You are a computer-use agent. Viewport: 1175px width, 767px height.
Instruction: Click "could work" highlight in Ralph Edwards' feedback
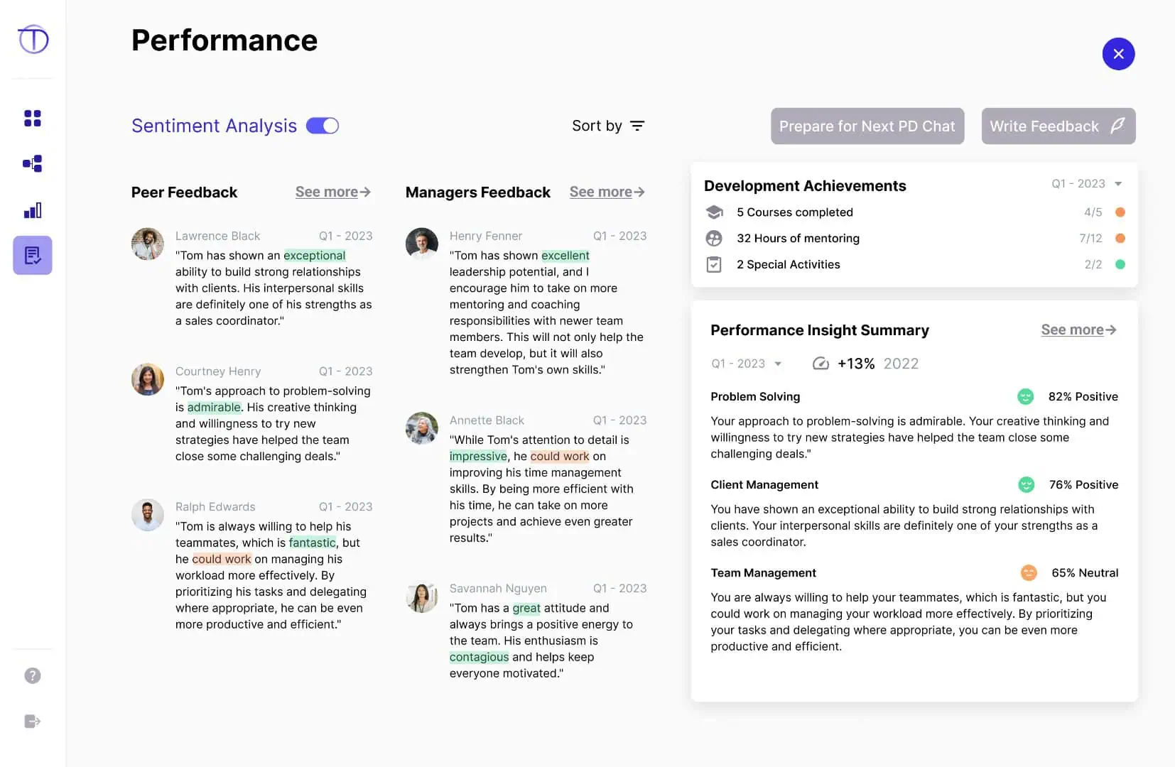click(x=222, y=559)
